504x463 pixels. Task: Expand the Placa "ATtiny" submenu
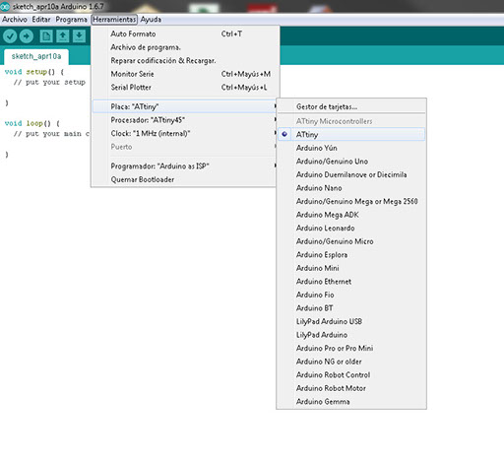(x=185, y=106)
